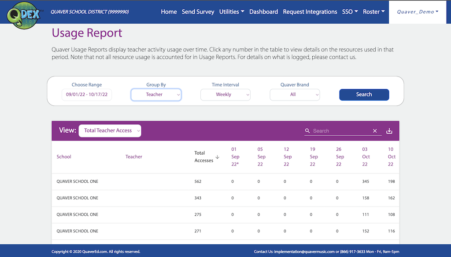Viewport: 451px width, 257px height.
Task: Expand the Roster menu
Action: pyautogui.click(x=373, y=12)
